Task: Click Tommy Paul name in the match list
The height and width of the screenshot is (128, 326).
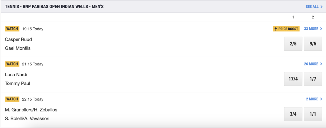Action: click(18, 83)
